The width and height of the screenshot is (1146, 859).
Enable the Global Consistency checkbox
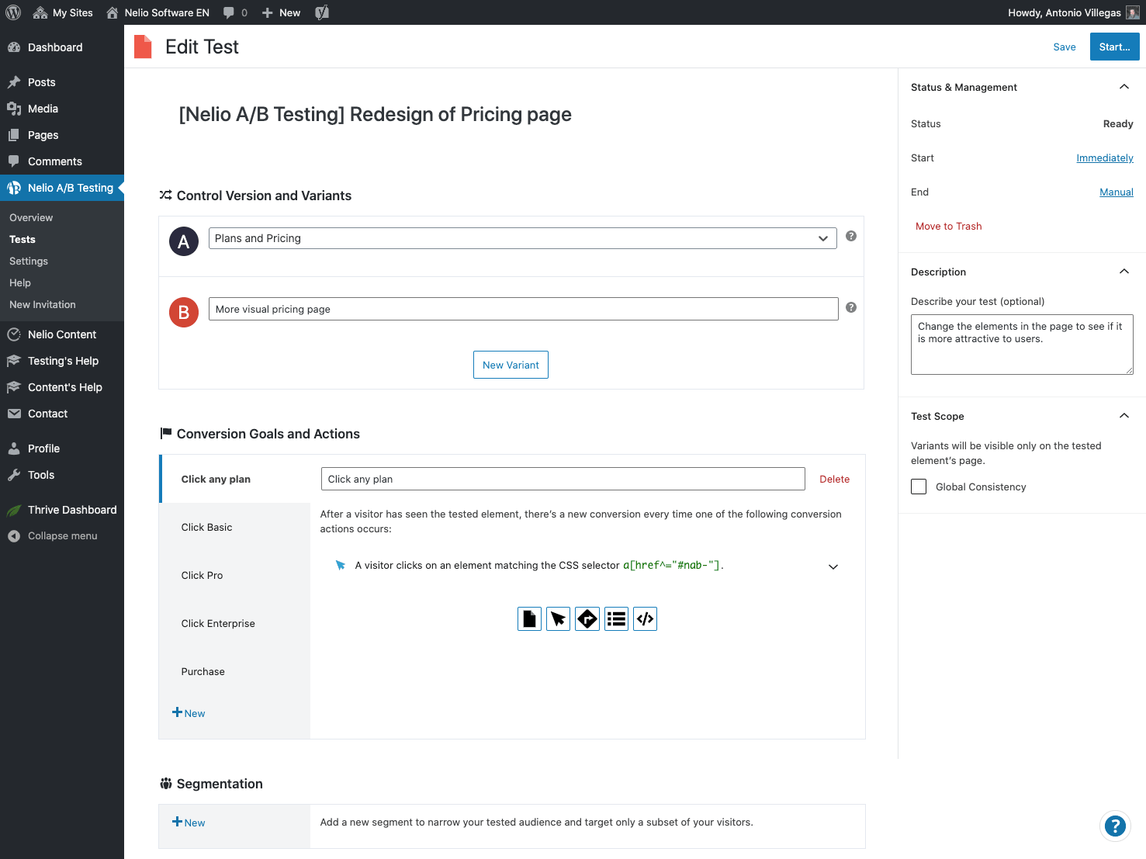(x=919, y=487)
